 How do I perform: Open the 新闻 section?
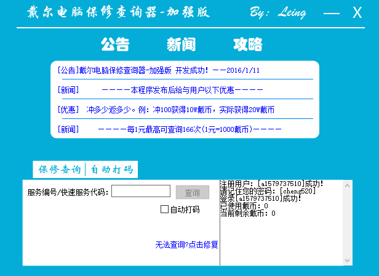pyautogui.click(x=182, y=44)
